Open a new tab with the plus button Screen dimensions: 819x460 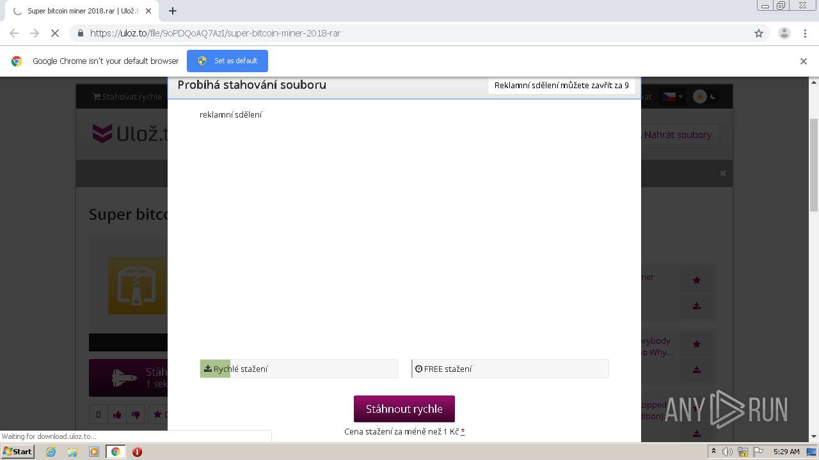[x=173, y=11]
